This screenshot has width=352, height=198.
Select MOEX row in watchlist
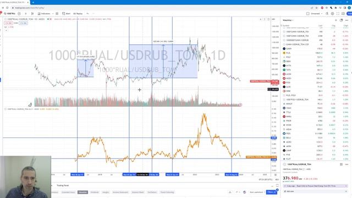pyautogui.click(x=315, y=78)
